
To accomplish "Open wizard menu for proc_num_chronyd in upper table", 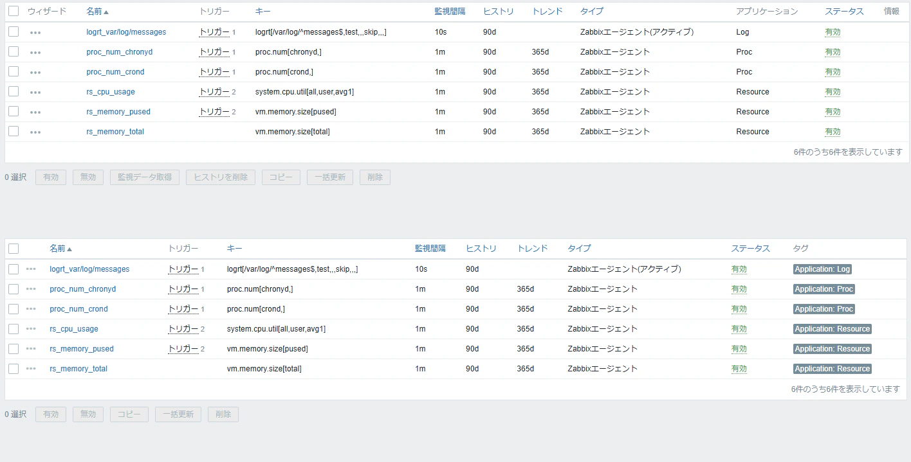I will tap(35, 52).
